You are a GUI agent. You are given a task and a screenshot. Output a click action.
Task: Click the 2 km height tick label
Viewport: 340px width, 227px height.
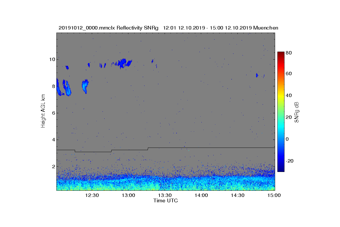click(53, 166)
